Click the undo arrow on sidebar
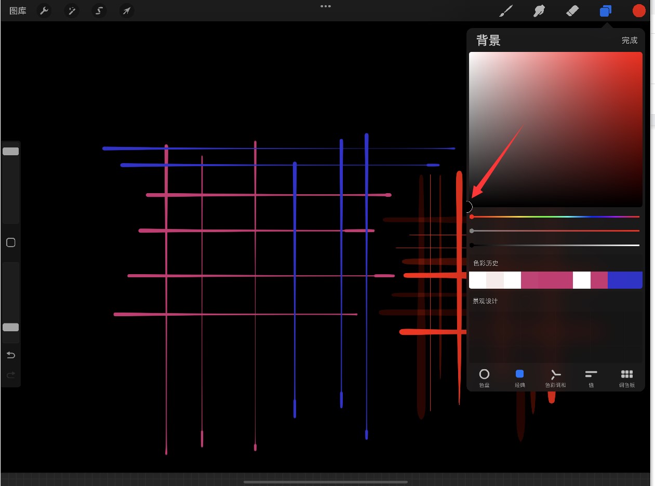Viewport: 655px width, 486px height. click(10, 355)
